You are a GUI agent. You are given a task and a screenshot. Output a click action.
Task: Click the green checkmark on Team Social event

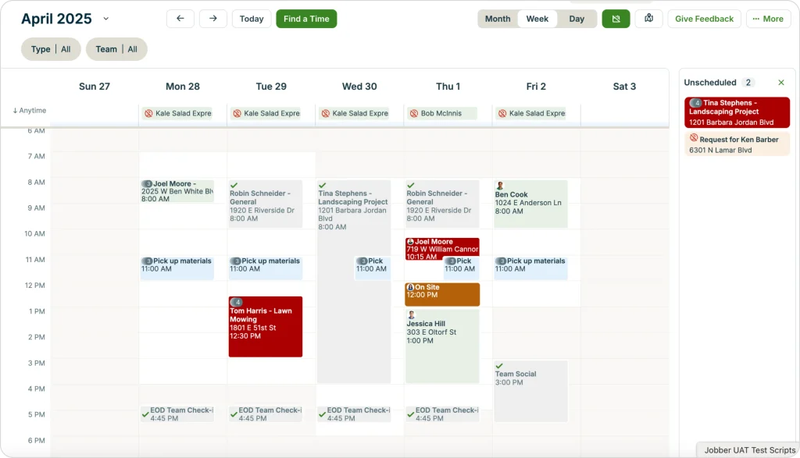(x=498, y=365)
